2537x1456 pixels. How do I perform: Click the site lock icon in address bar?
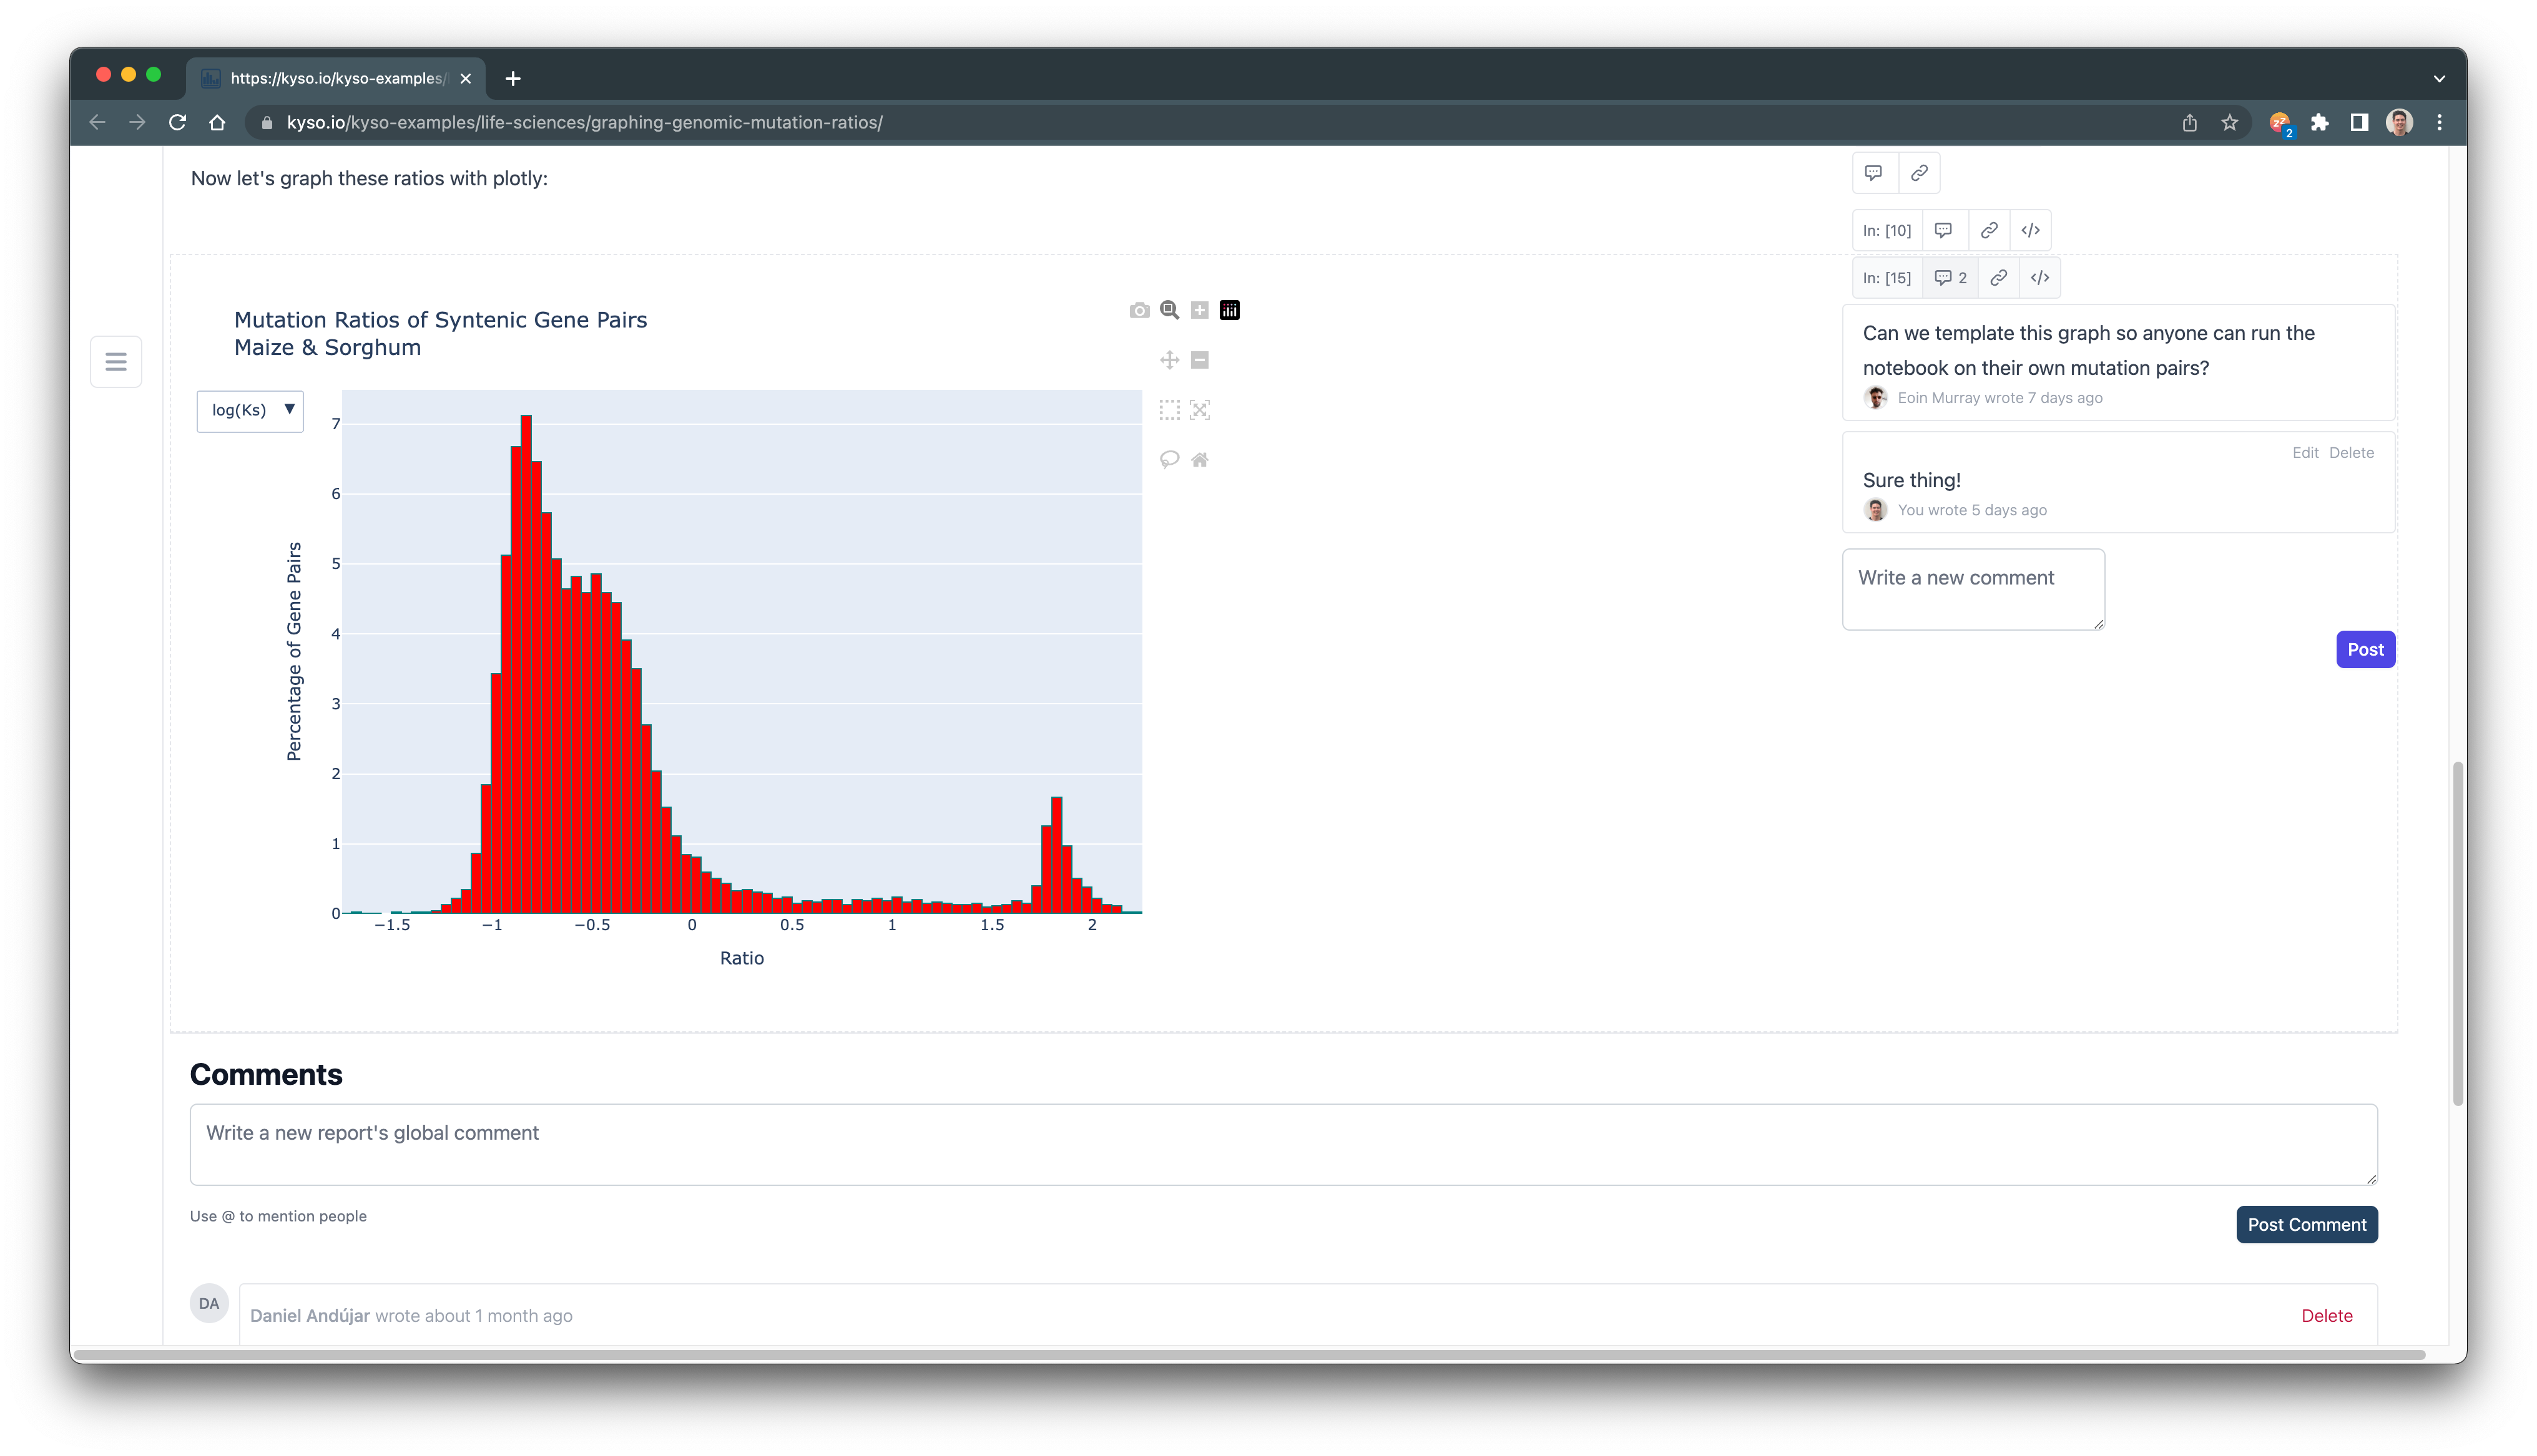(x=266, y=122)
